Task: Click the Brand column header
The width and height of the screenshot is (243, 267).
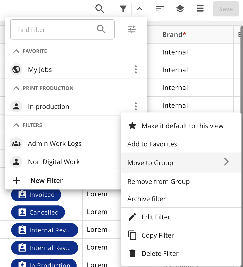Action: 196,34
